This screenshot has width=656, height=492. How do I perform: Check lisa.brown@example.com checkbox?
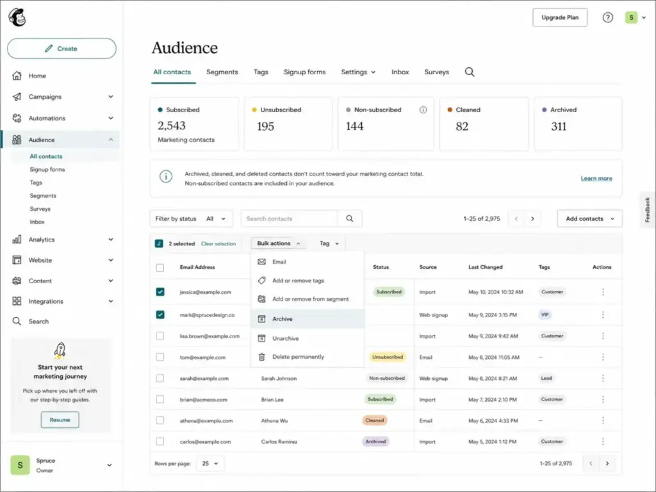160,336
